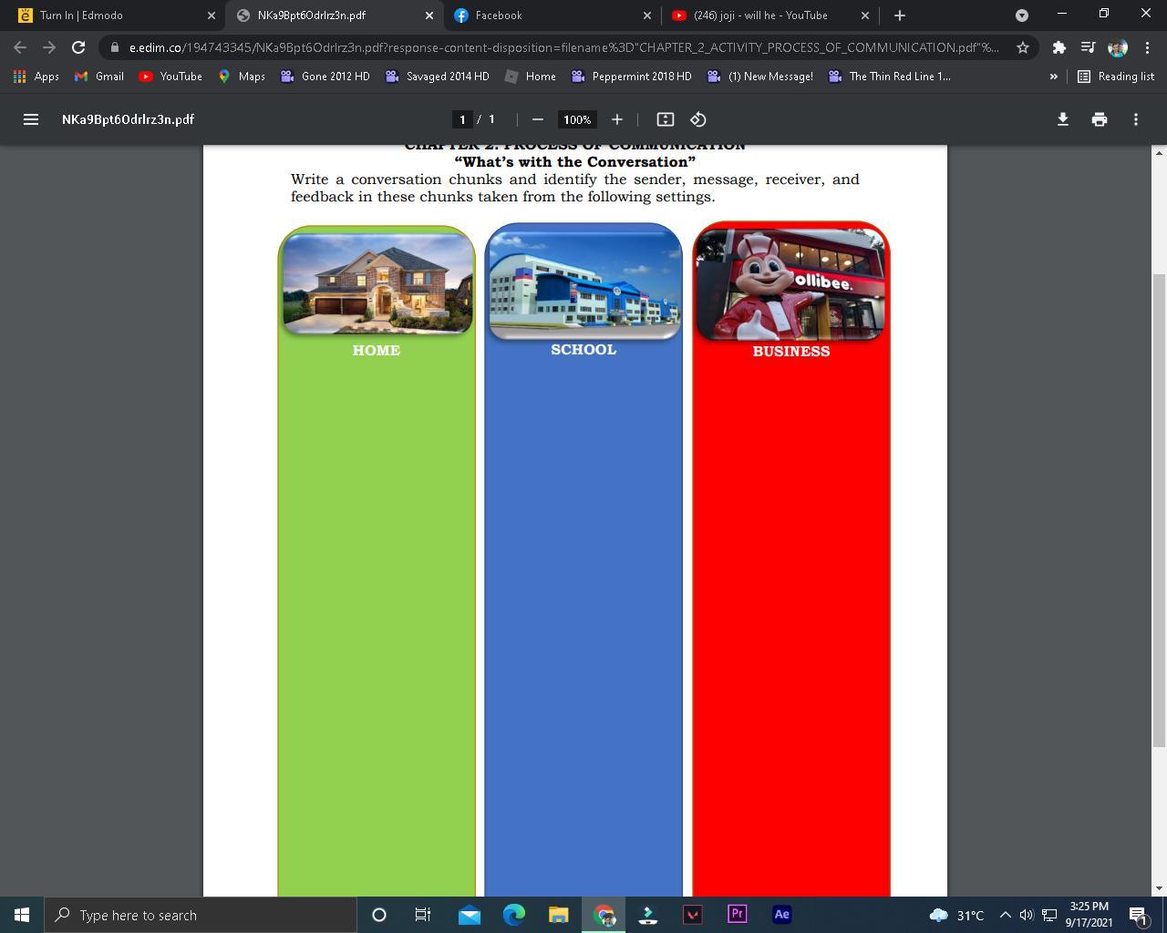Open the weather widget showing 31°C
Viewport: 1167px width, 933px height.
pos(956,915)
